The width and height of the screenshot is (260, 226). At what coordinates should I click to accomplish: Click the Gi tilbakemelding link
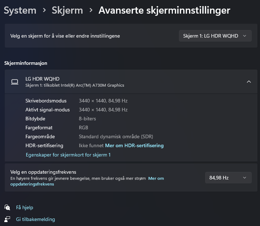[x=36, y=219]
